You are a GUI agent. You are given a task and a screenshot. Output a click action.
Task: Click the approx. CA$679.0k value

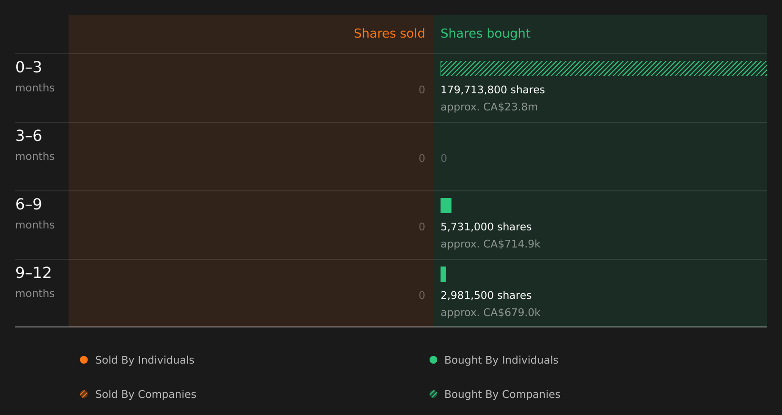(491, 313)
